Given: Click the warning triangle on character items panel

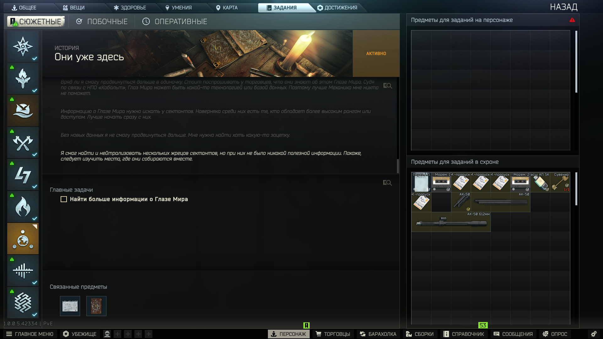Looking at the screenshot, I should click(572, 20).
